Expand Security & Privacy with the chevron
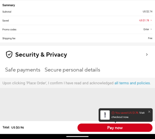The height and width of the screenshot is (139, 155). [x=147, y=55]
